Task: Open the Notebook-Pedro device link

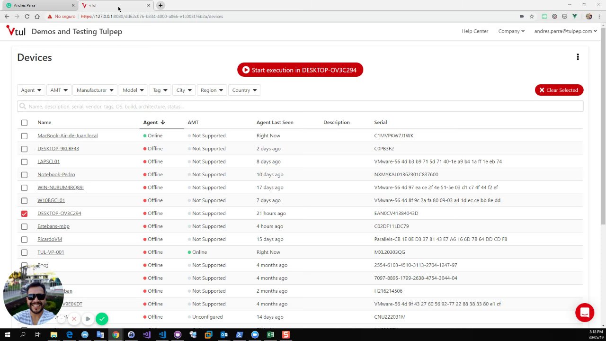Action: [56, 175]
